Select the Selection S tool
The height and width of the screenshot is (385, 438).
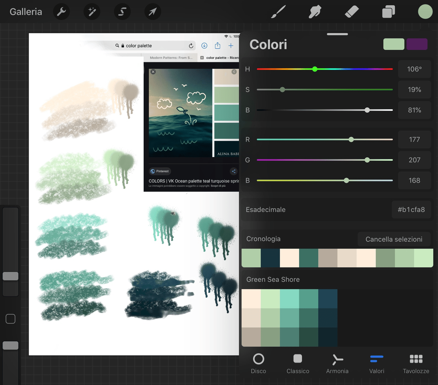(x=122, y=12)
